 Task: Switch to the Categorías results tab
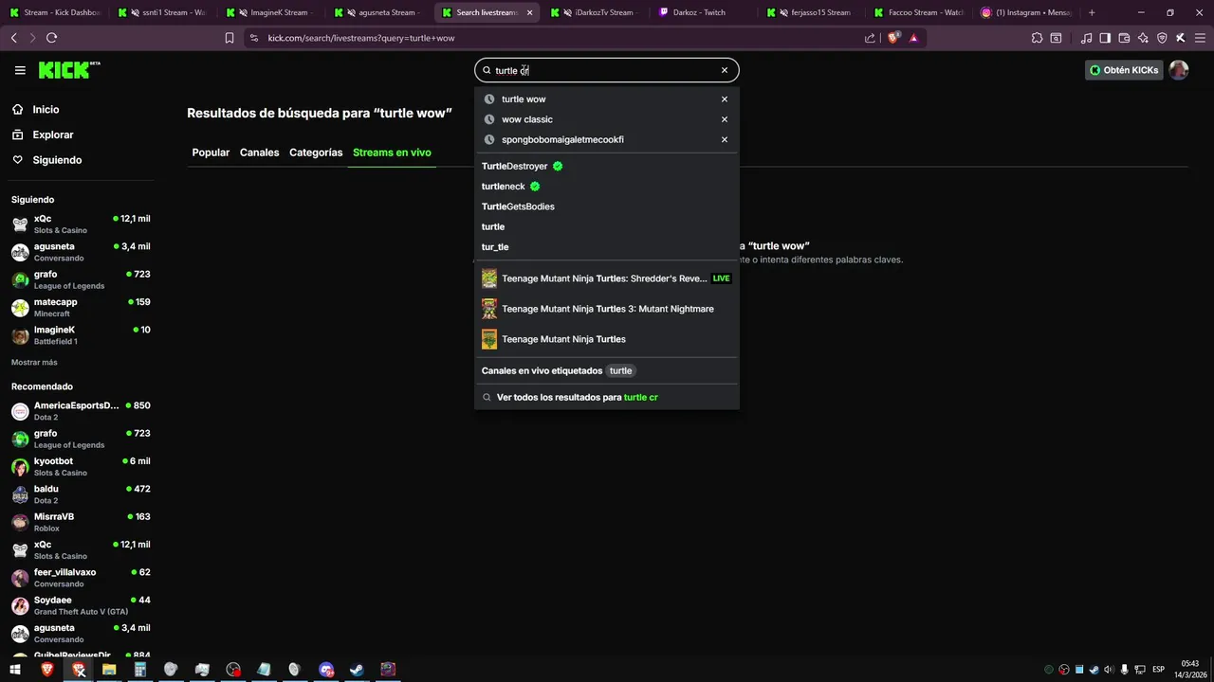[316, 153]
